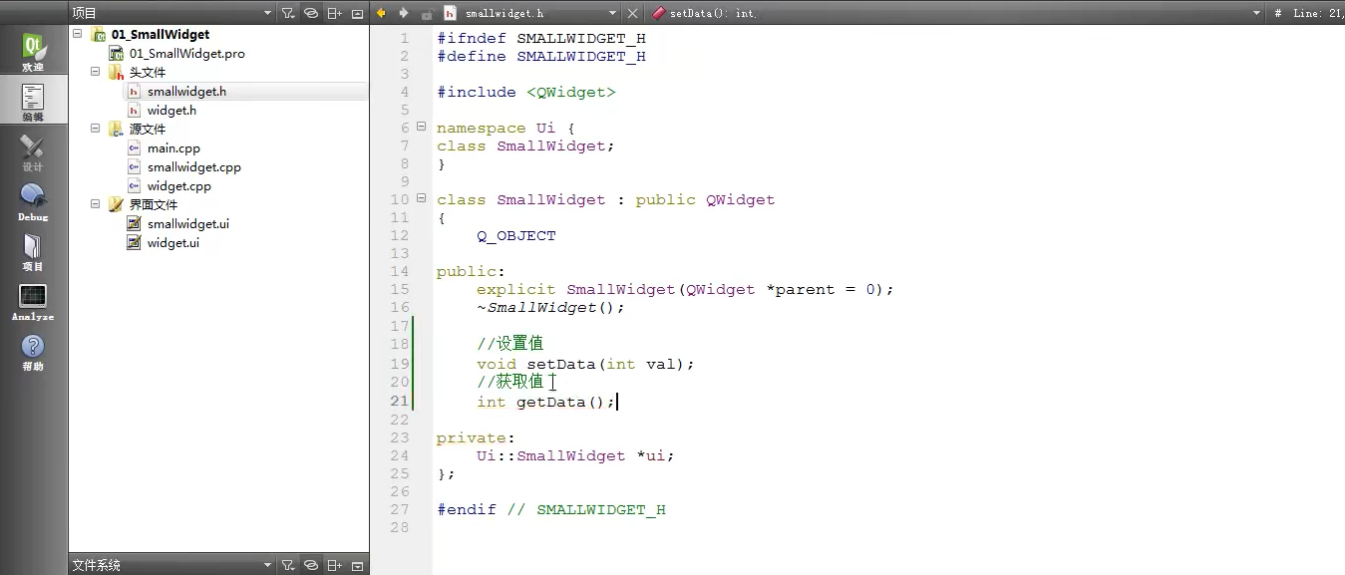Toggle synchronize with editor in 文件系统 panel
Image resolution: width=1345 pixels, height=575 pixels.
click(311, 565)
